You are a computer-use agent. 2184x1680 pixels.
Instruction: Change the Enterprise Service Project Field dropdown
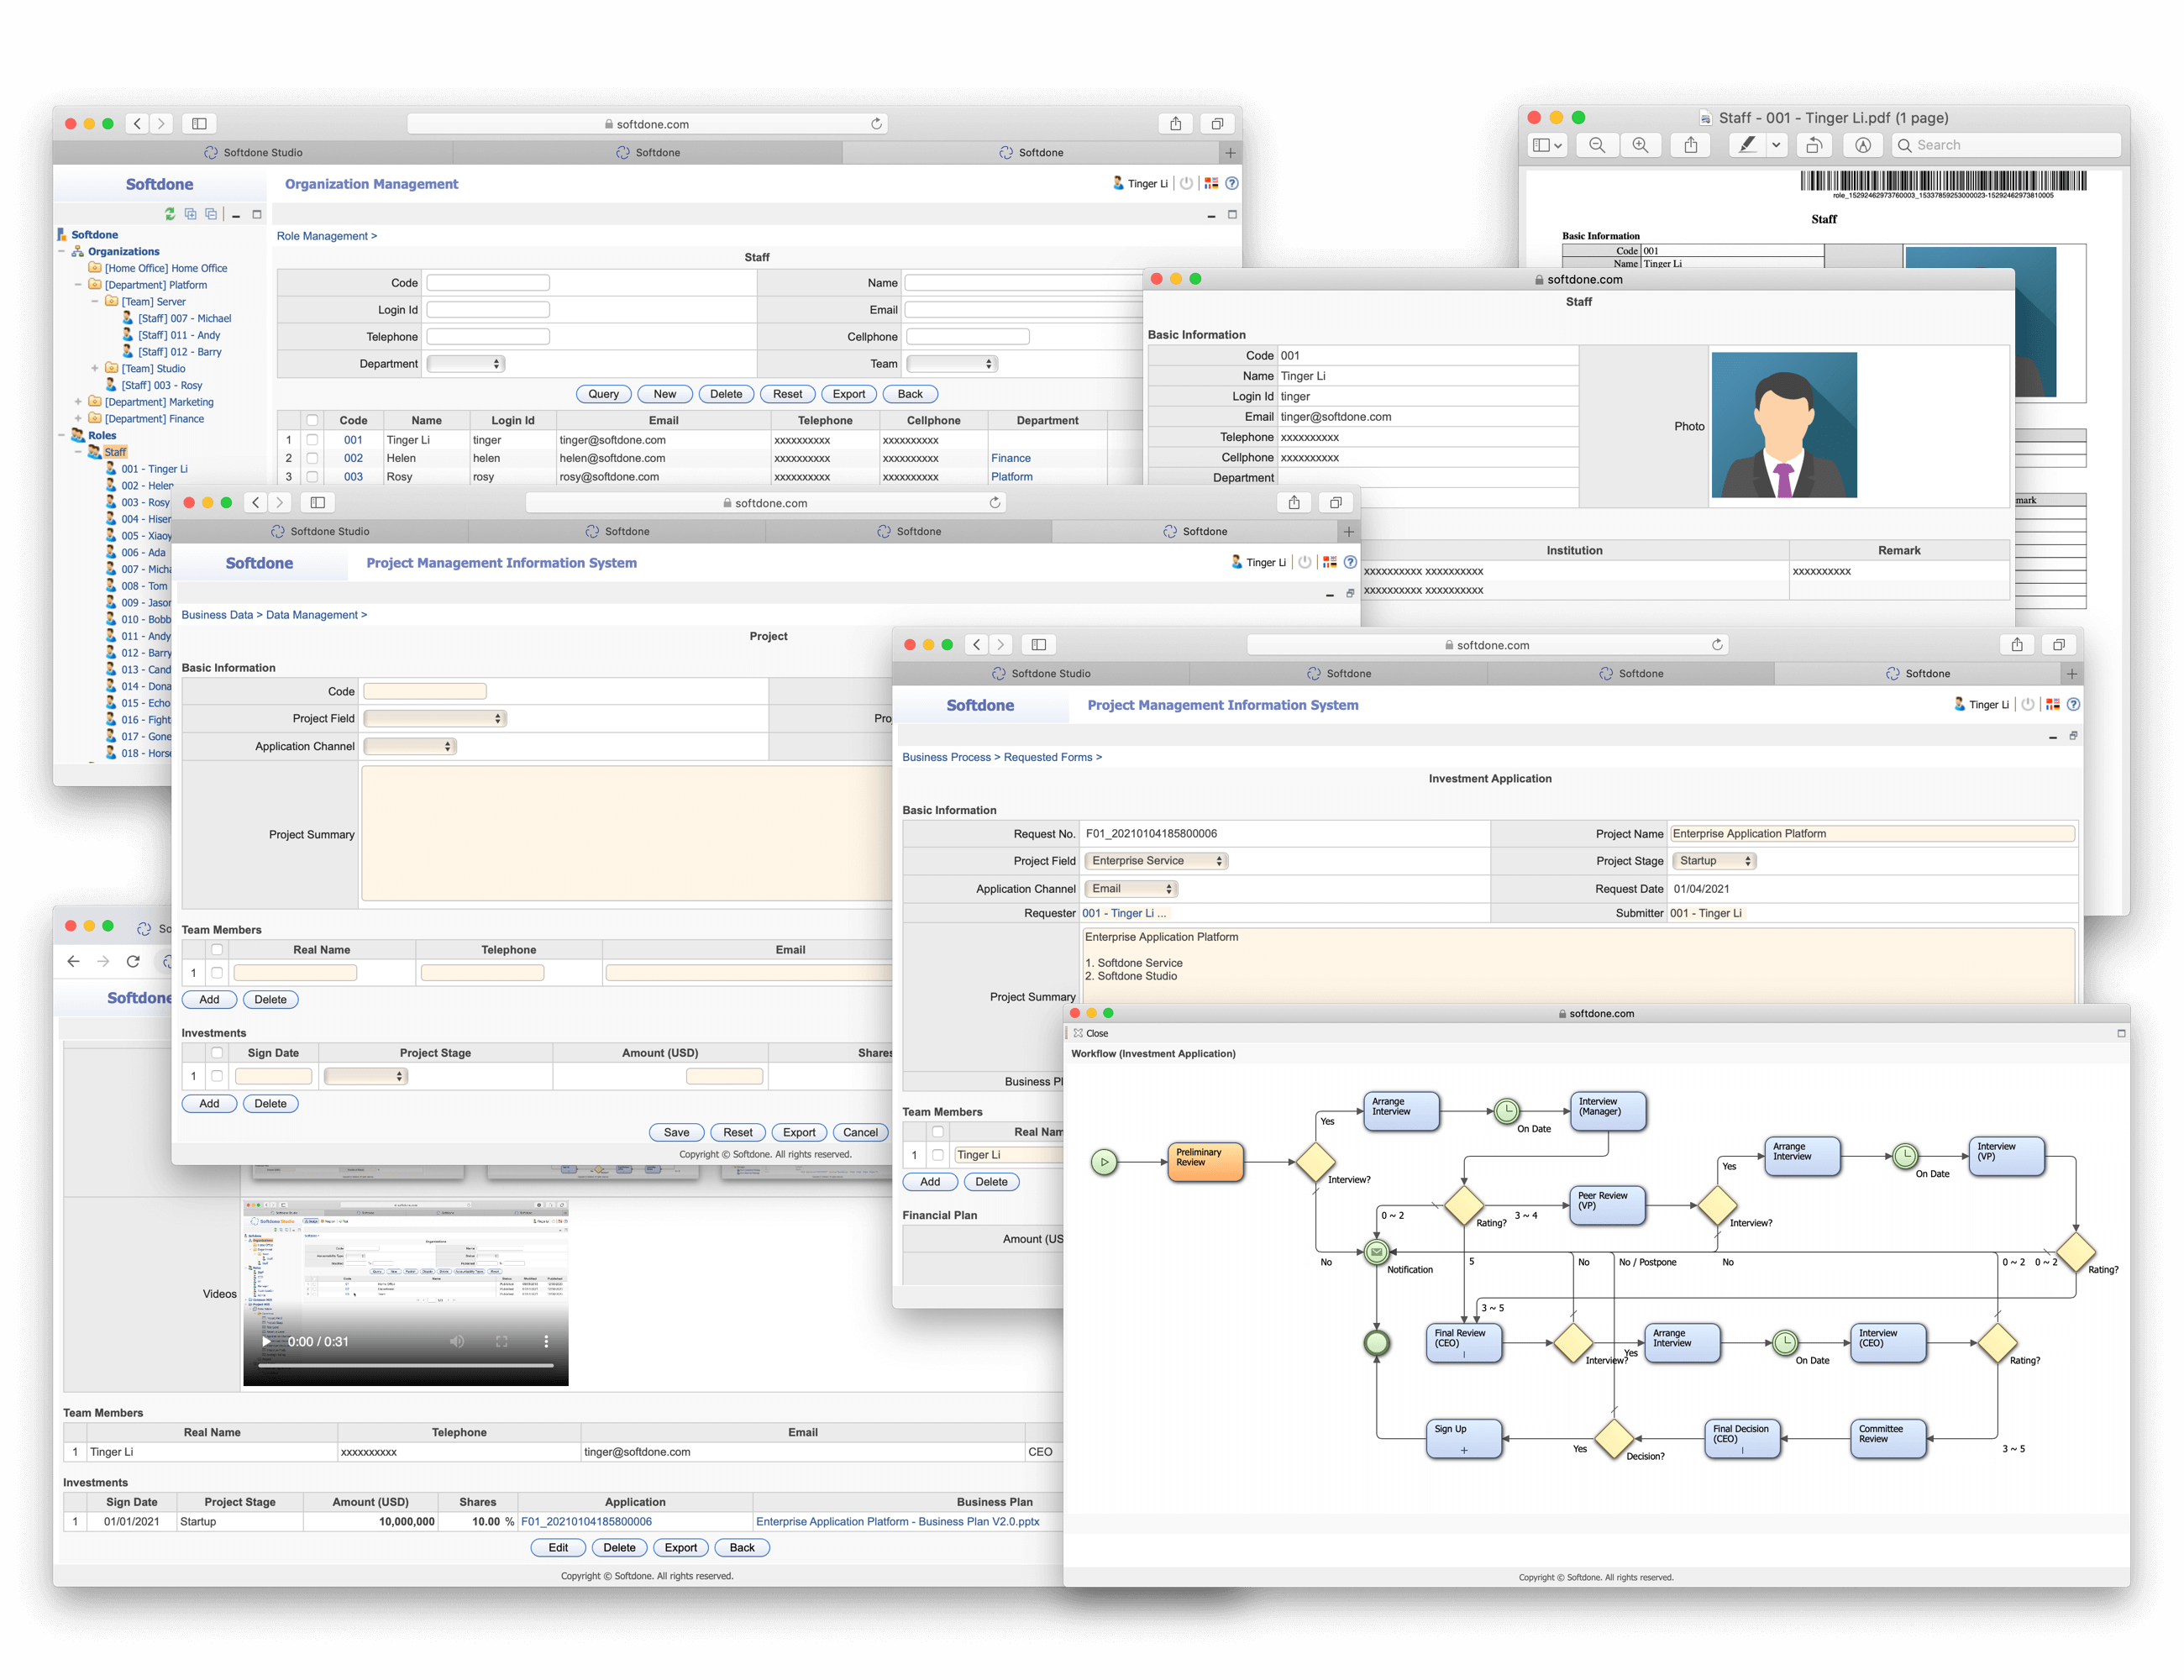[x=1156, y=861]
